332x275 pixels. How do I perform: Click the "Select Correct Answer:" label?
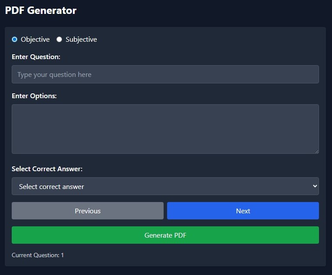(47, 169)
